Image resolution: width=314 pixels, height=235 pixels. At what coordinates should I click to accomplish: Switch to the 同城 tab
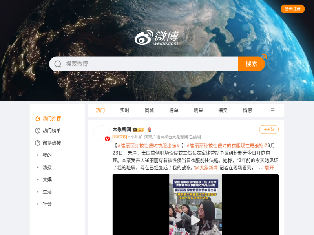pos(149,110)
